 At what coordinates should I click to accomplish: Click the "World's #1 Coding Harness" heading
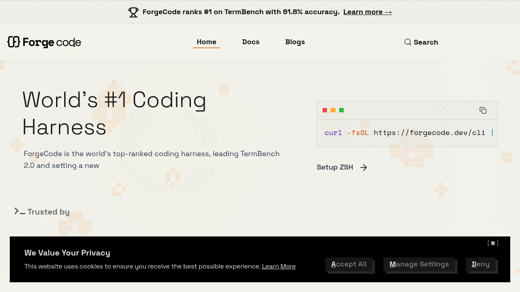(115, 114)
